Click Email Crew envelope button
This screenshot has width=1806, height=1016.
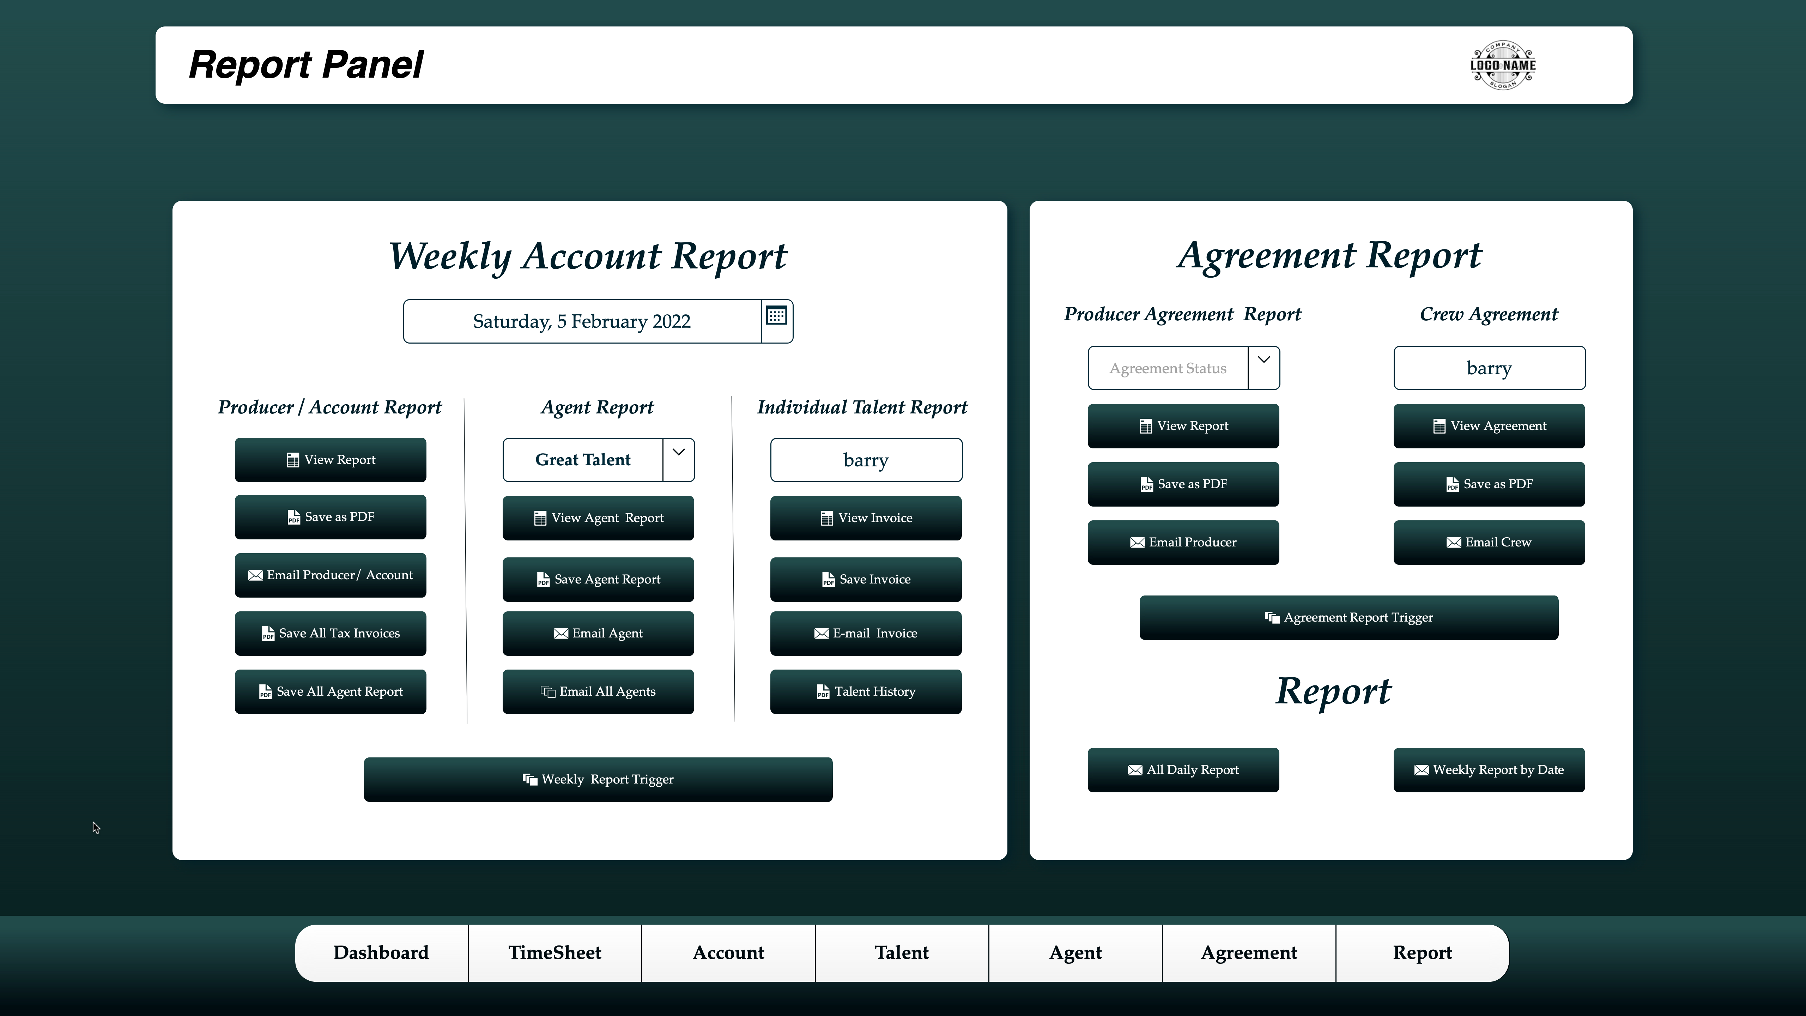(1489, 542)
